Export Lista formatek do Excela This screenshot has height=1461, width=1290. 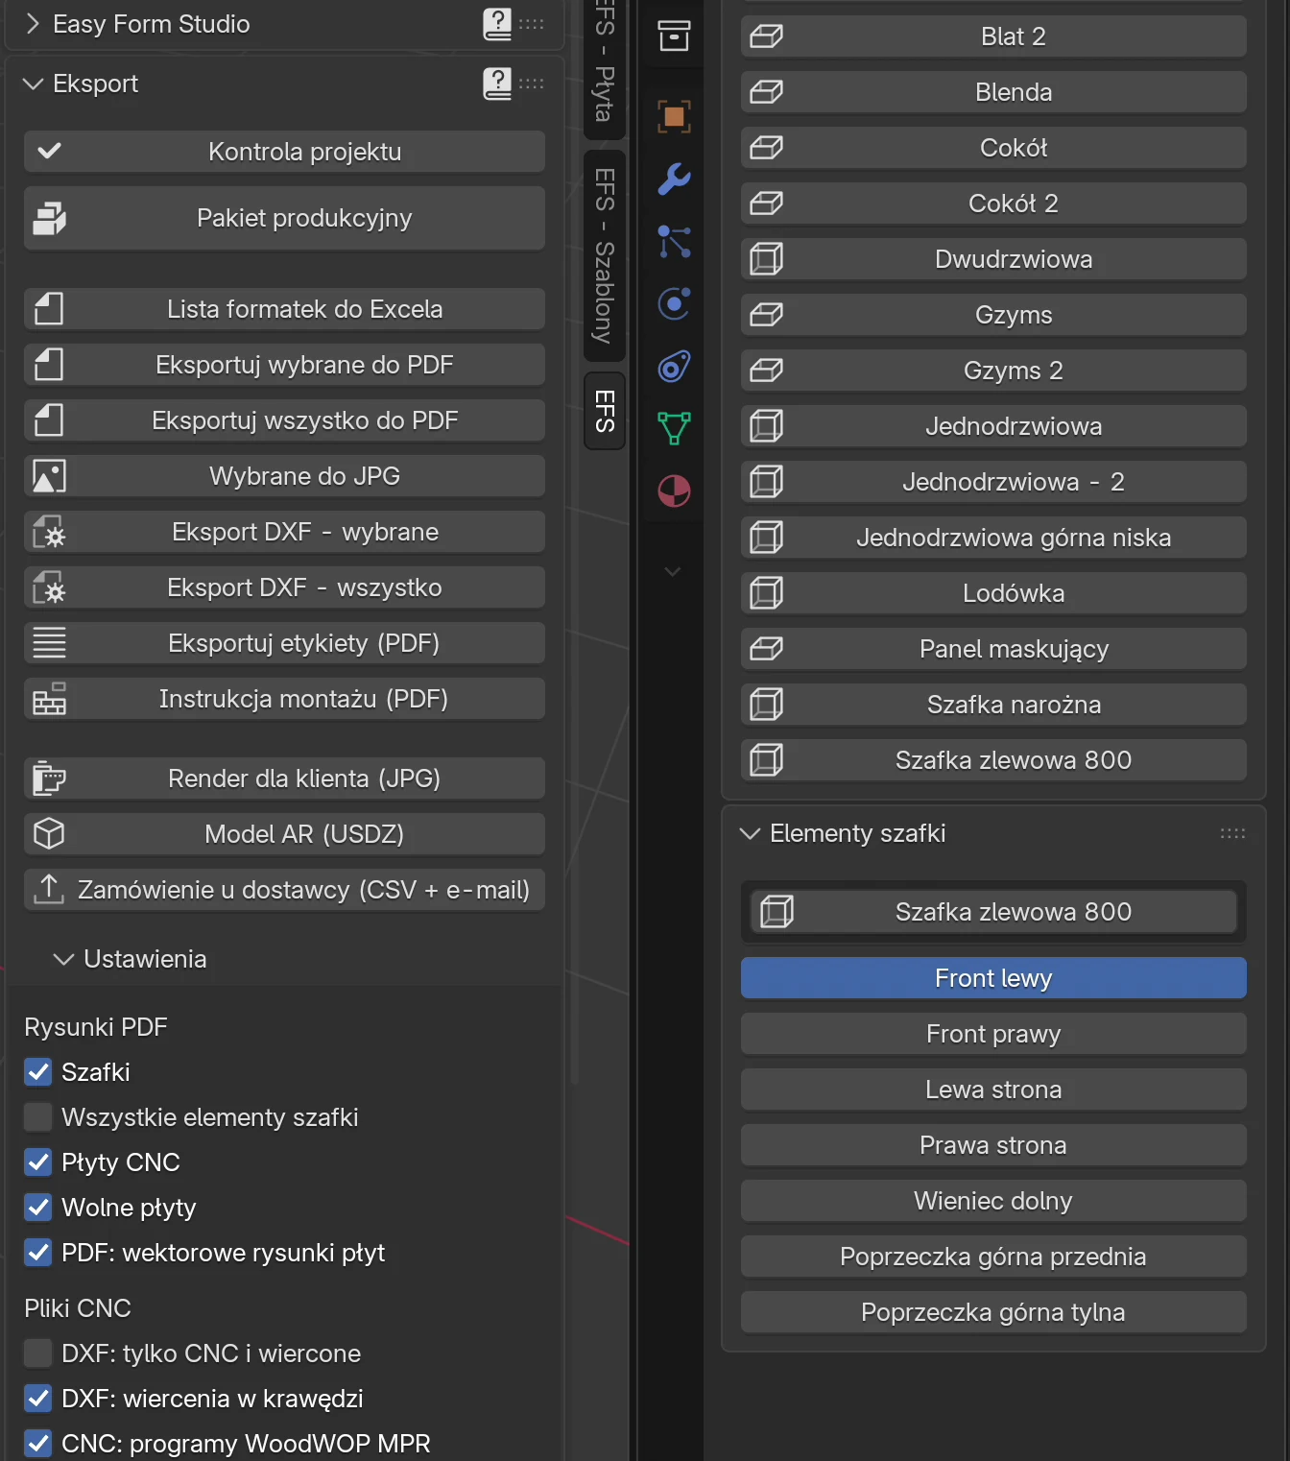[x=284, y=309]
